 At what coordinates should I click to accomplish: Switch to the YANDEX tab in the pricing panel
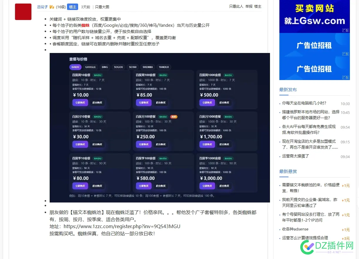pos(164,67)
